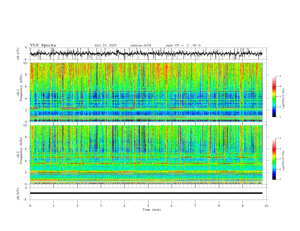Click inside the ch.2 spectrogram panel
This screenshot has height=231, width=300.
click(x=146, y=155)
